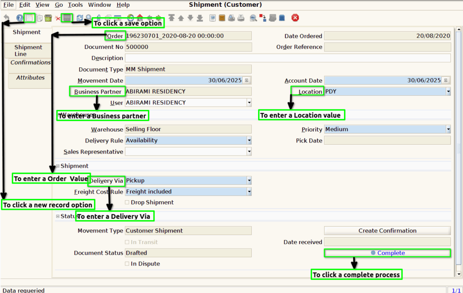Create a new record with the New icon
This screenshot has width=463, height=293.
(x=29, y=18)
